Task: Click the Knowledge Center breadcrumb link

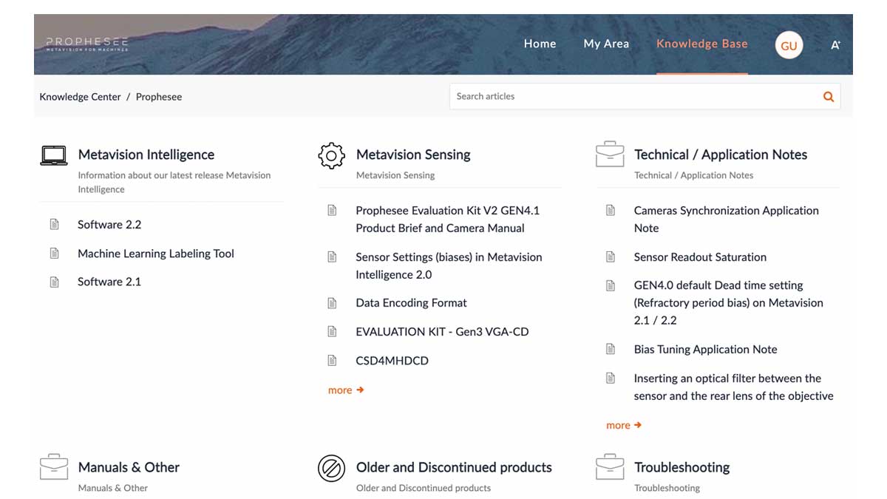Action: [x=80, y=97]
